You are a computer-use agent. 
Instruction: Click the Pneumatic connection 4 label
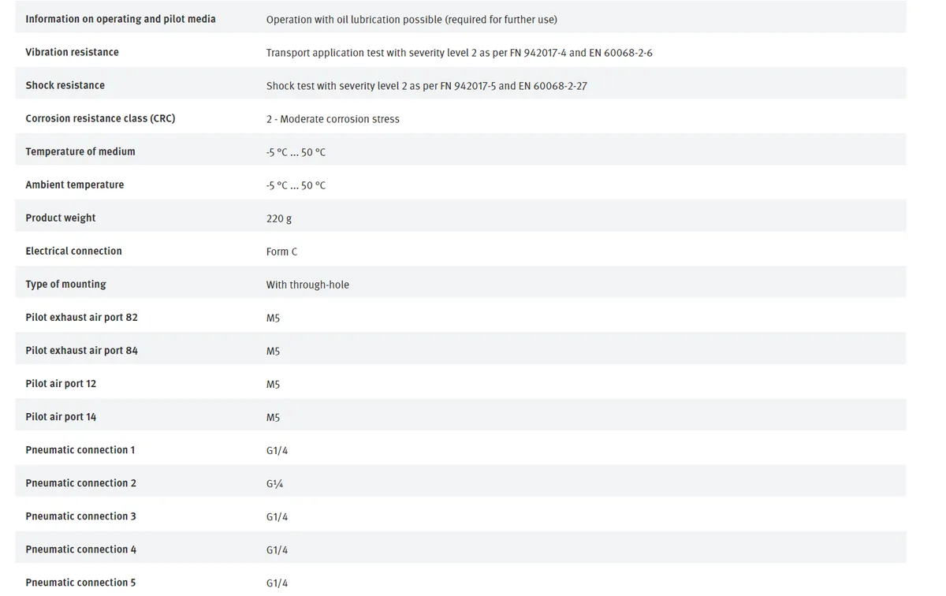[80, 549]
